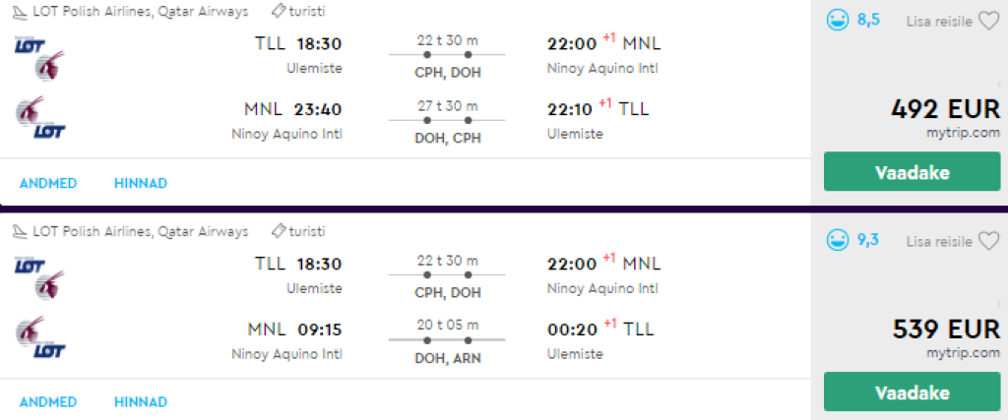Click the mytrip.com link under 539 EUR

point(964,352)
